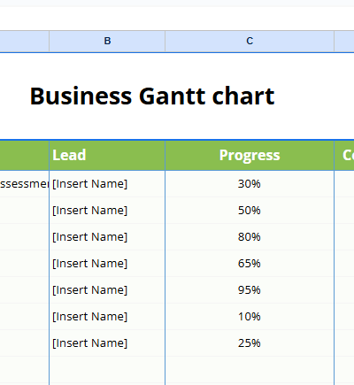Click [Insert Name] in the 95% row
This screenshot has width=354, height=385.
89,290
